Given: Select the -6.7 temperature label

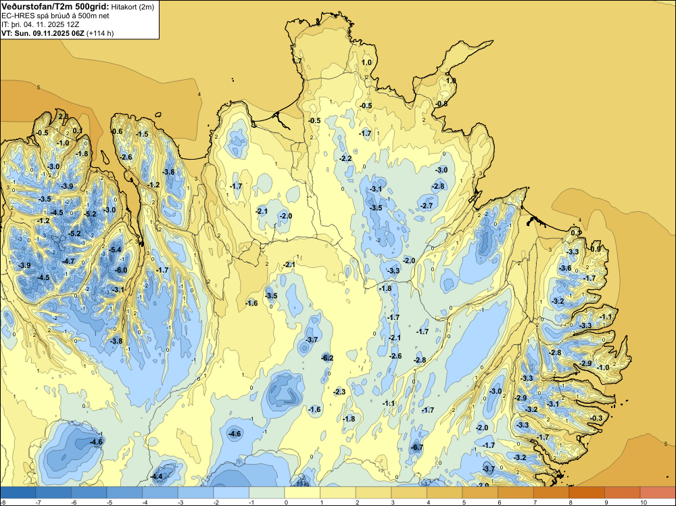Looking at the screenshot, I should 417,448.
